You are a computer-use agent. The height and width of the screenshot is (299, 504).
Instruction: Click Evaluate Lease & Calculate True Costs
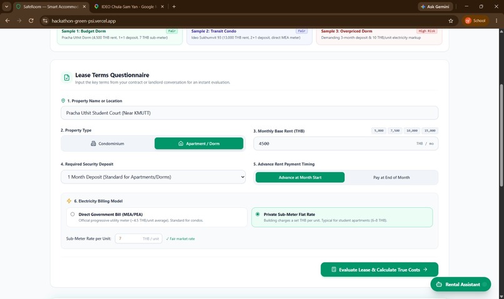(x=380, y=270)
